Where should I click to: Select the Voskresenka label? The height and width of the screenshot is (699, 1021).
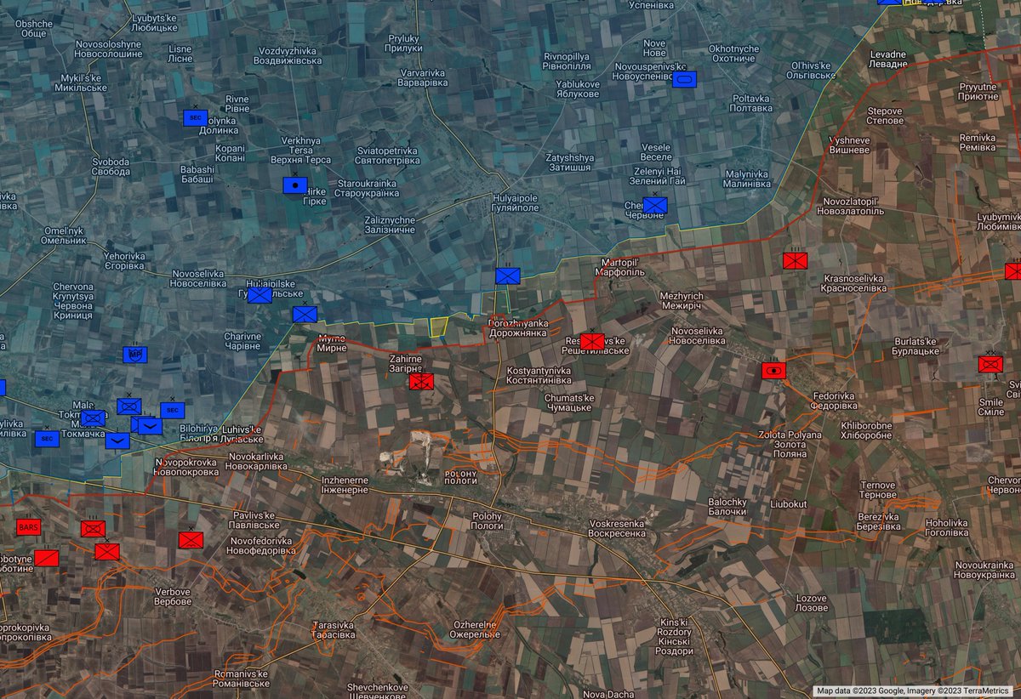point(616,528)
